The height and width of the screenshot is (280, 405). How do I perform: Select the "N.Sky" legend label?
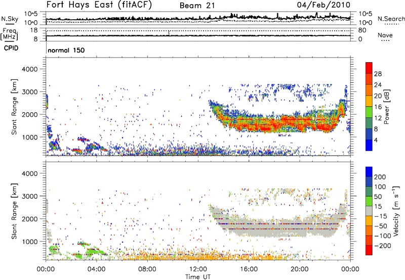[10, 19]
